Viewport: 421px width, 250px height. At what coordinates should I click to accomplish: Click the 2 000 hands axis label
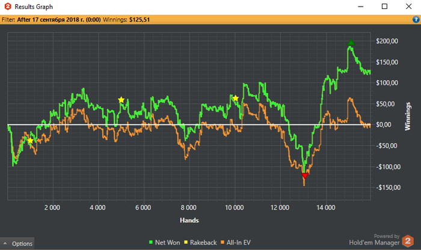[52, 207]
